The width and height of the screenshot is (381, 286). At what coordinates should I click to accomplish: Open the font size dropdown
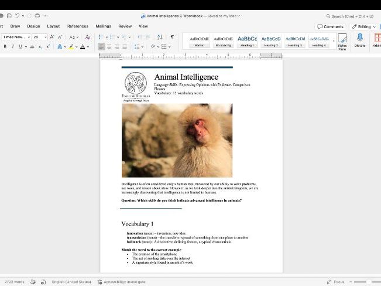click(x=46, y=38)
